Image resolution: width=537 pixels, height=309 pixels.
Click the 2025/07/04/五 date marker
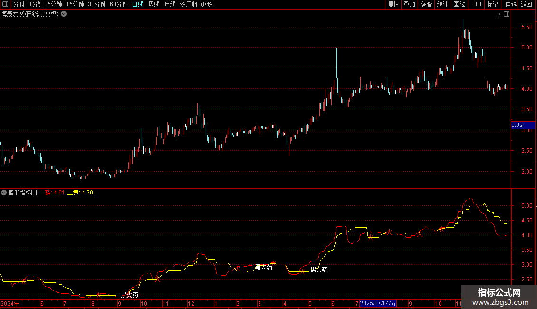click(378, 303)
